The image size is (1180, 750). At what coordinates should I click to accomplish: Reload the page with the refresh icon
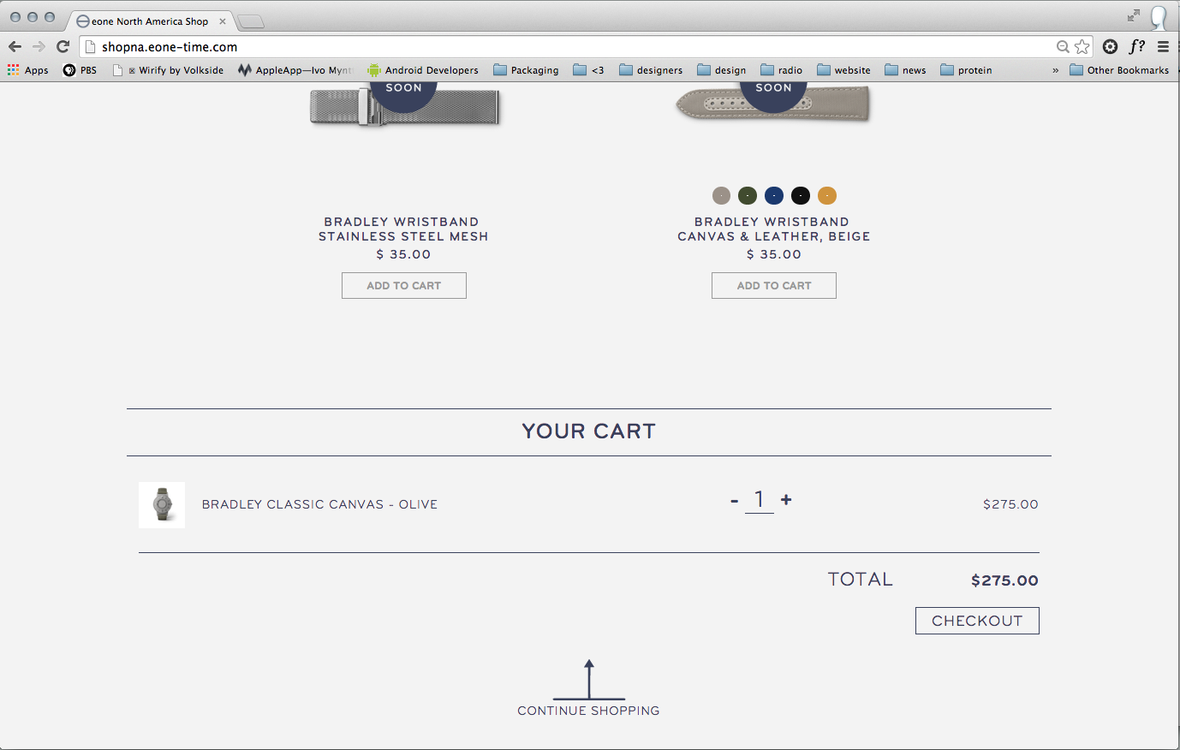click(63, 46)
